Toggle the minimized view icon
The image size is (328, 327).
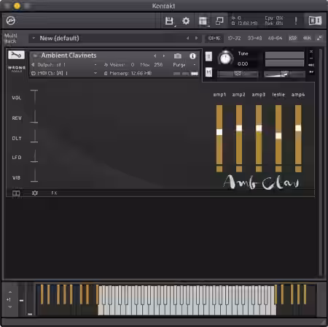coord(219,21)
